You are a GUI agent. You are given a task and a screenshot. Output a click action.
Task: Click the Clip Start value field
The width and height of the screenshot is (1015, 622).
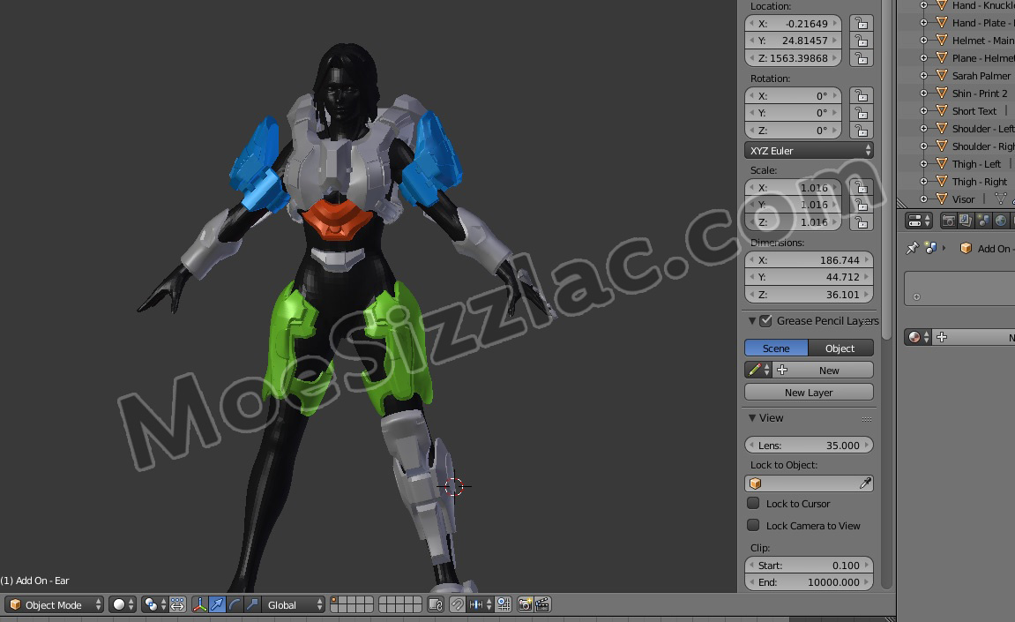pyautogui.click(x=810, y=565)
